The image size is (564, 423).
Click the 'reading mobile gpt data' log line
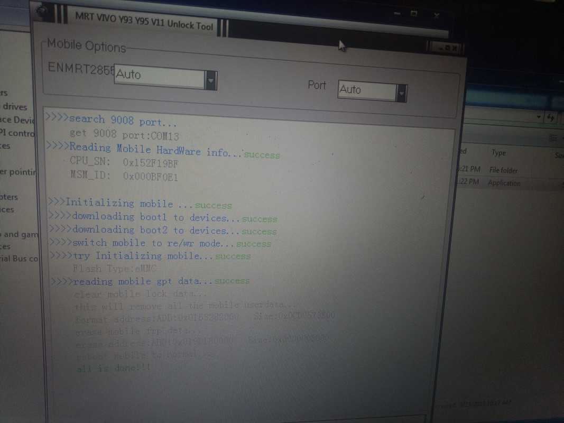point(150,281)
